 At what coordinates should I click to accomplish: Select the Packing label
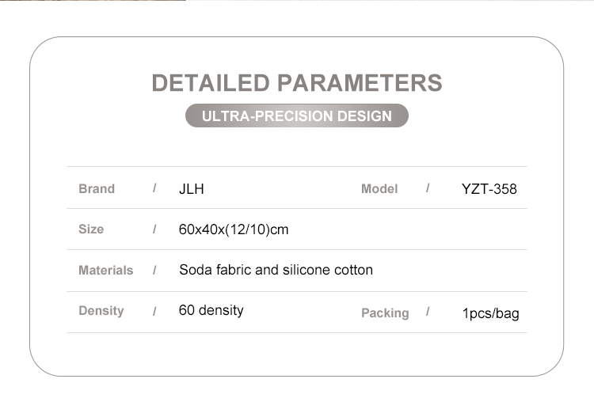[385, 313]
